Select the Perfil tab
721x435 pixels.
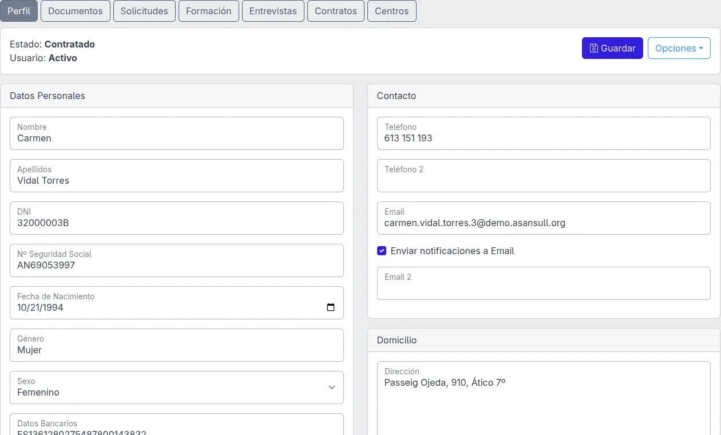[x=19, y=11]
